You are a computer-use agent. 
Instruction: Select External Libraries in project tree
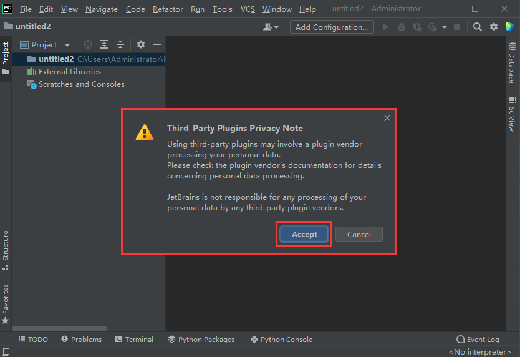pos(89,72)
